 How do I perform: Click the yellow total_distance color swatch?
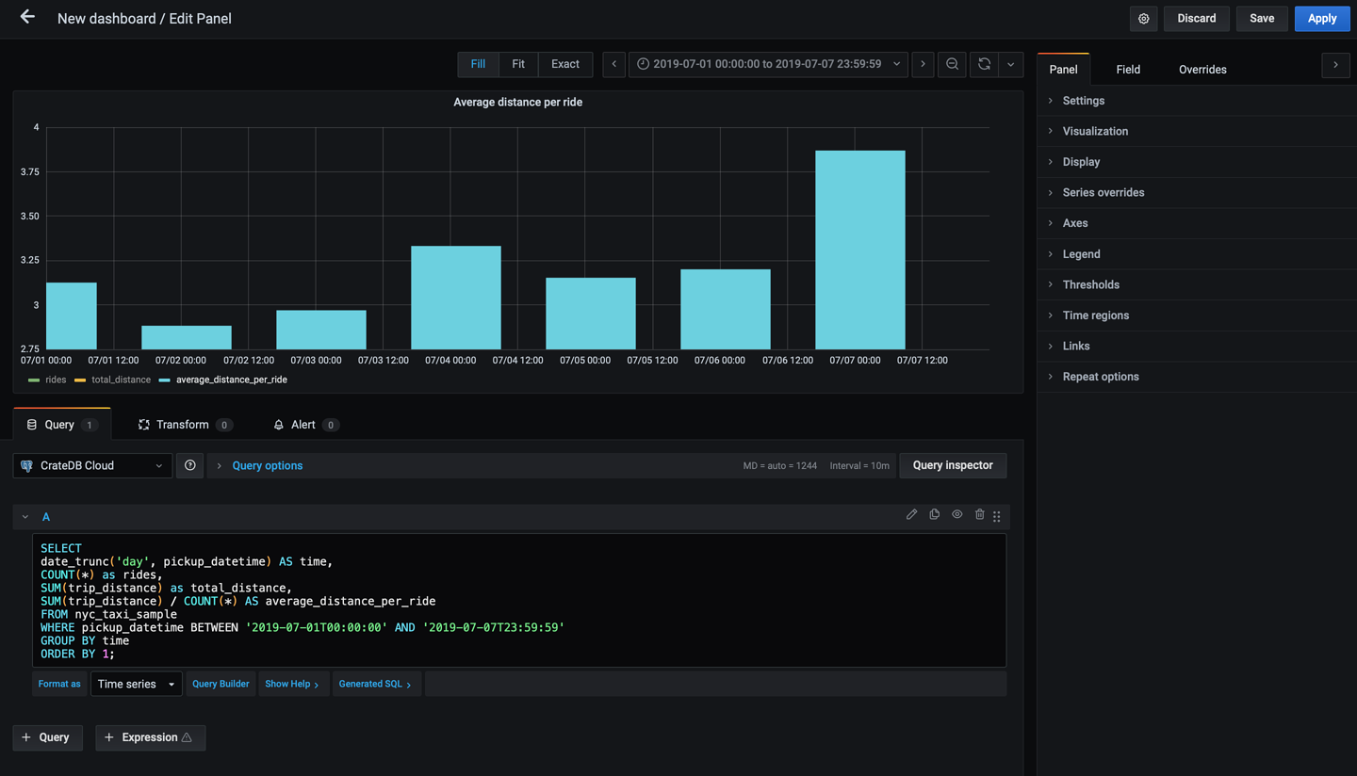point(80,380)
